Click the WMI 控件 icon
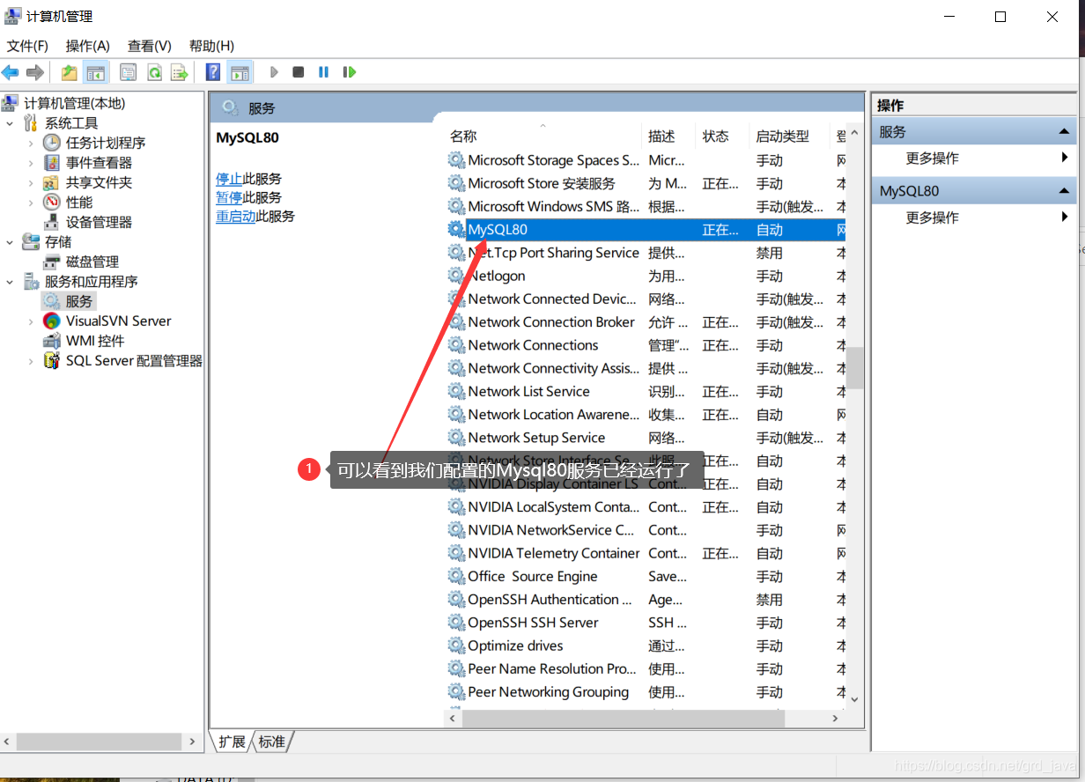This screenshot has height=782, width=1085. point(52,341)
